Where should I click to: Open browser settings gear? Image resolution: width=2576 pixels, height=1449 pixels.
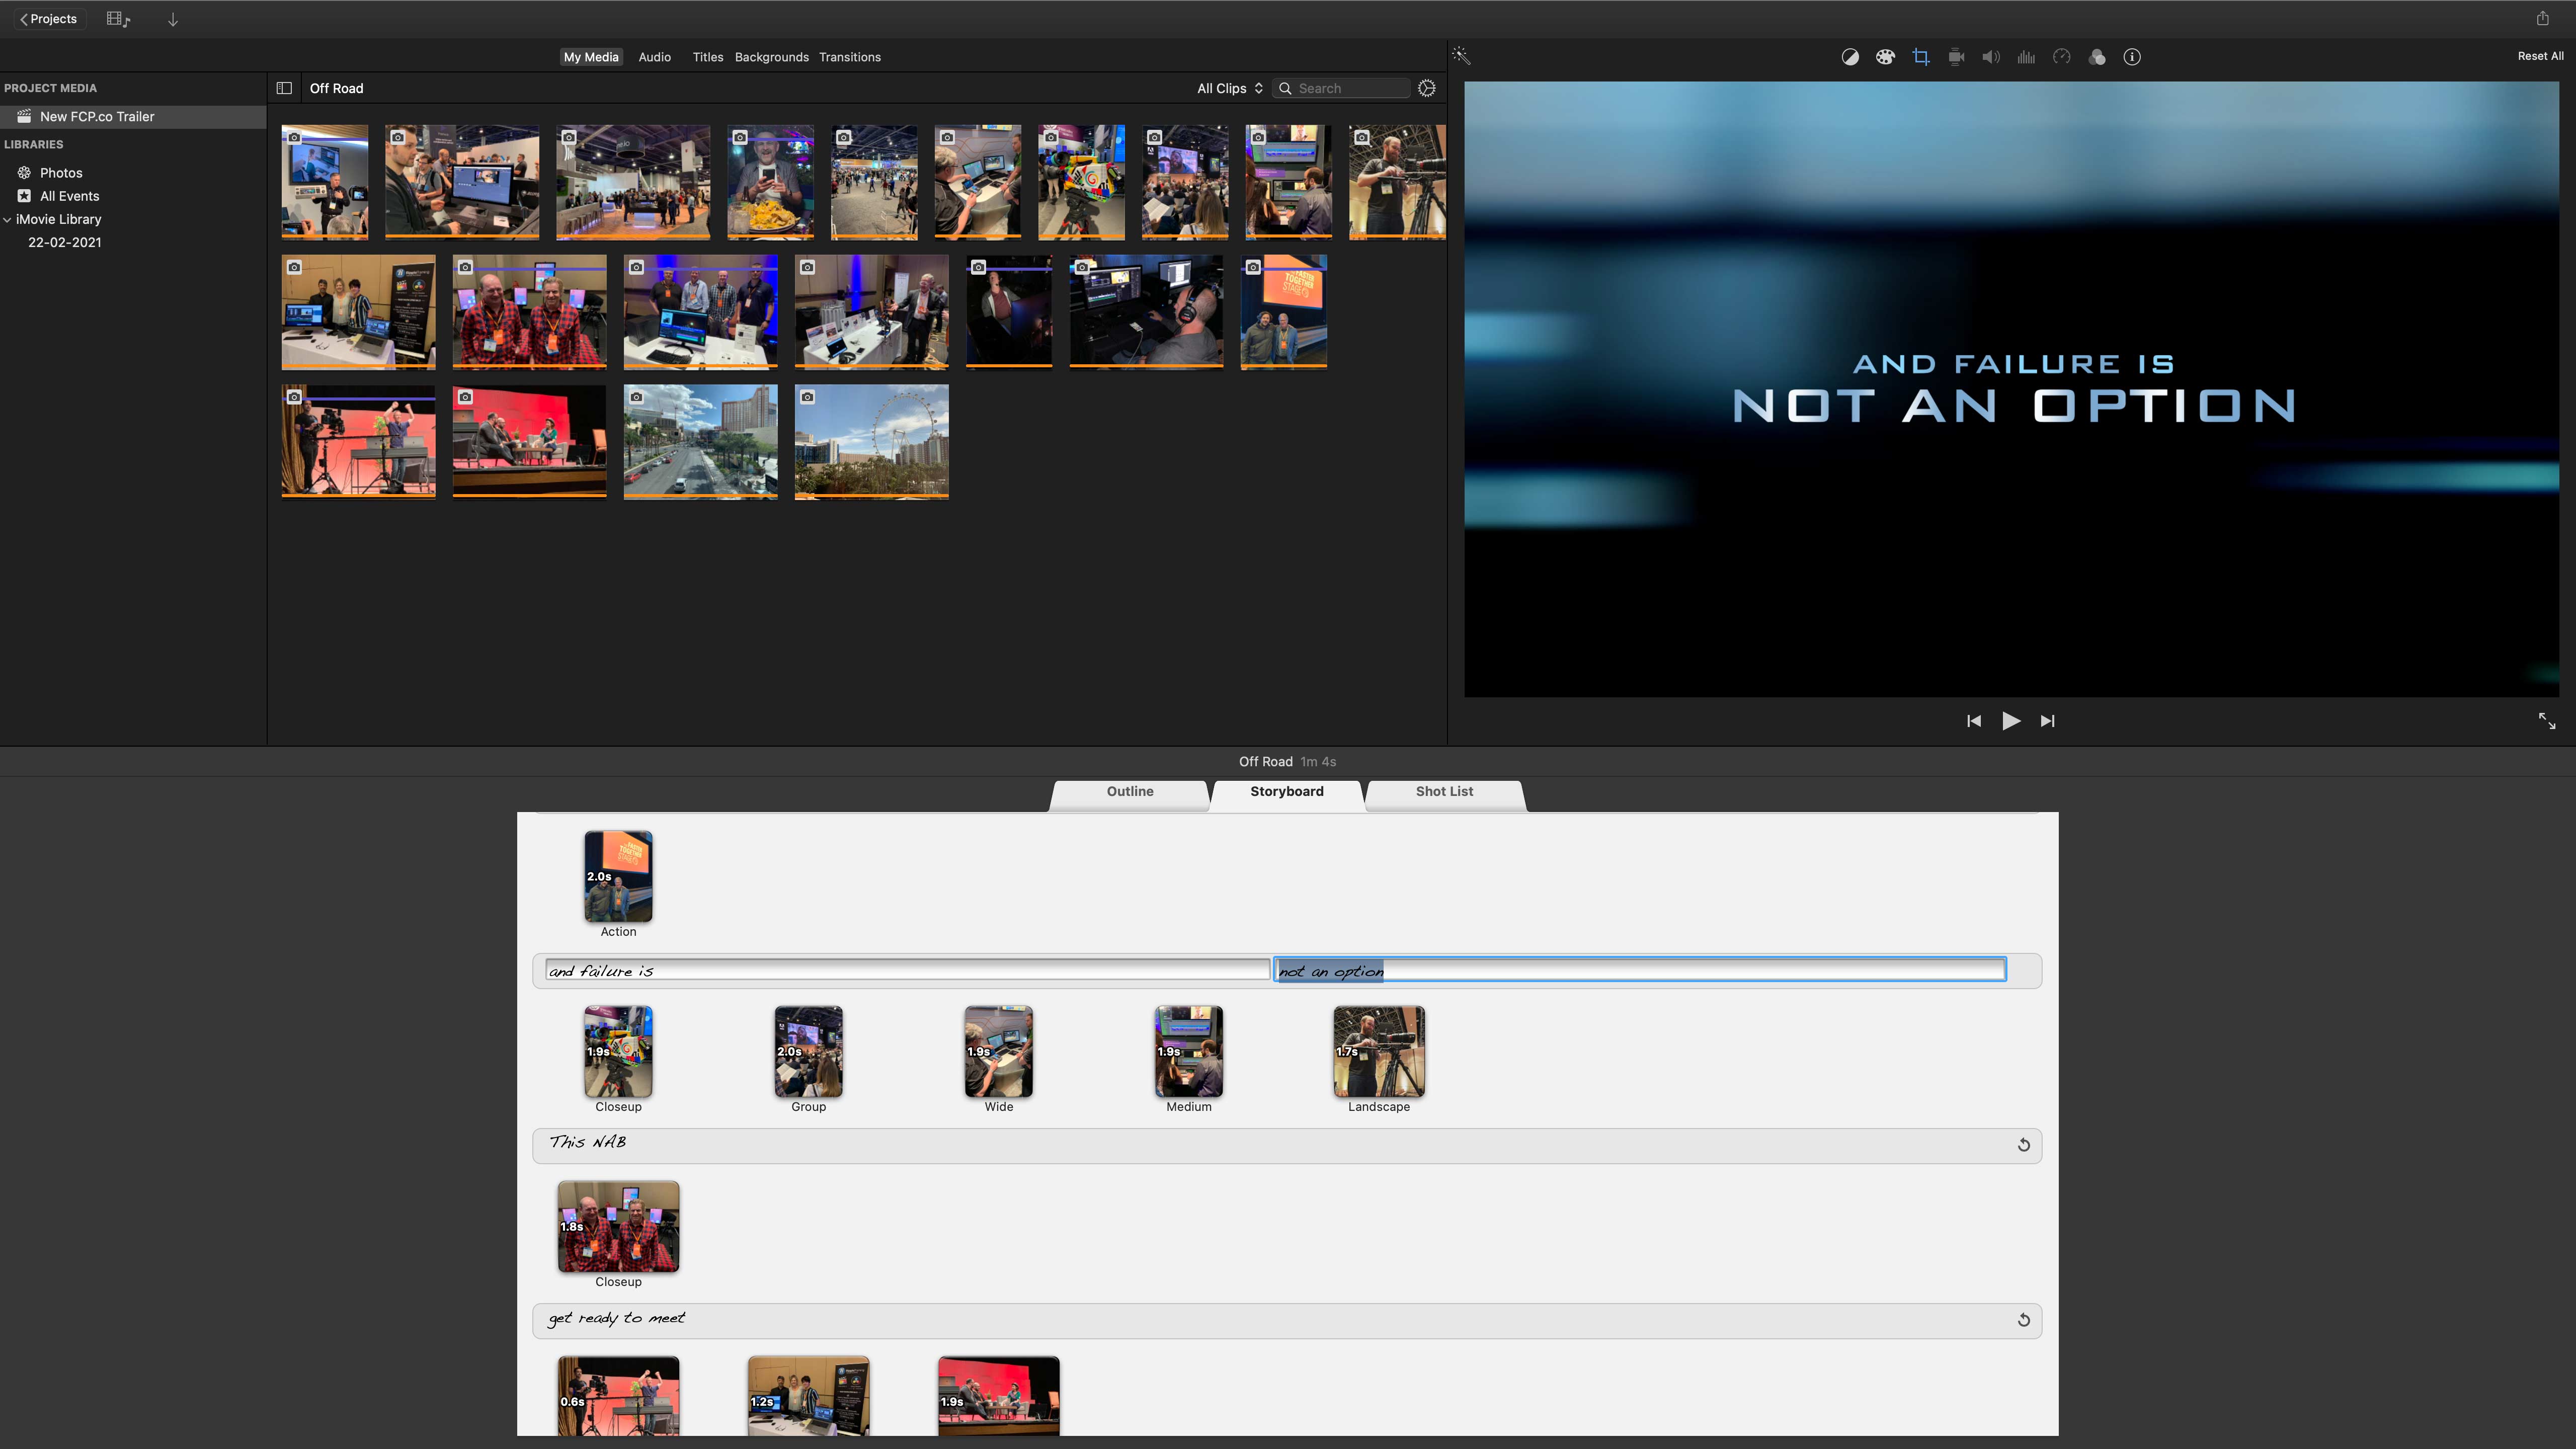[x=1427, y=88]
